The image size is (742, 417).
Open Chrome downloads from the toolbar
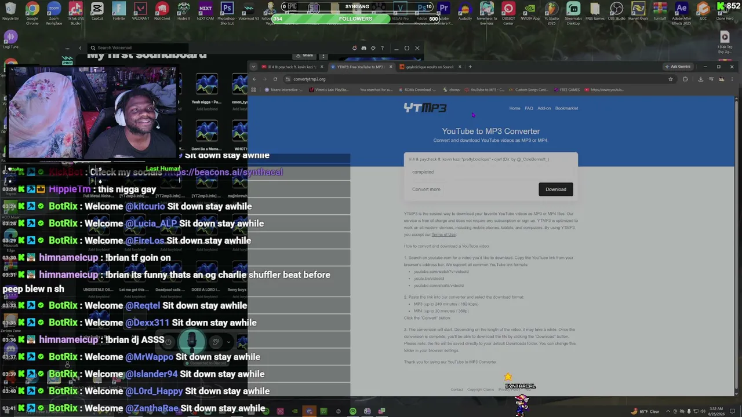700,79
